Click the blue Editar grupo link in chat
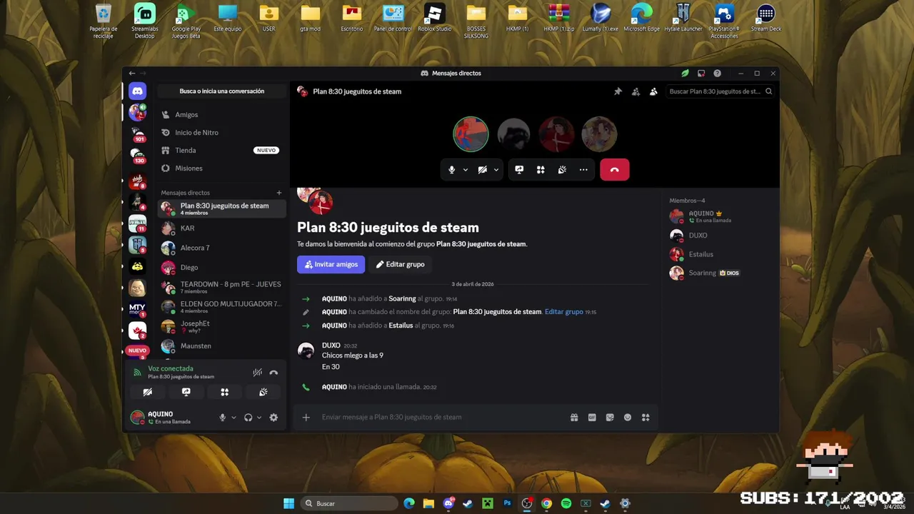The height and width of the screenshot is (514, 914). (563, 312)
